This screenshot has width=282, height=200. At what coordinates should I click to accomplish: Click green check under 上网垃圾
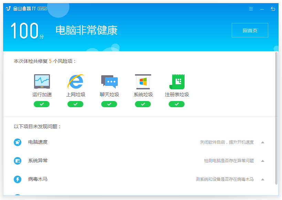click(75, 104)
